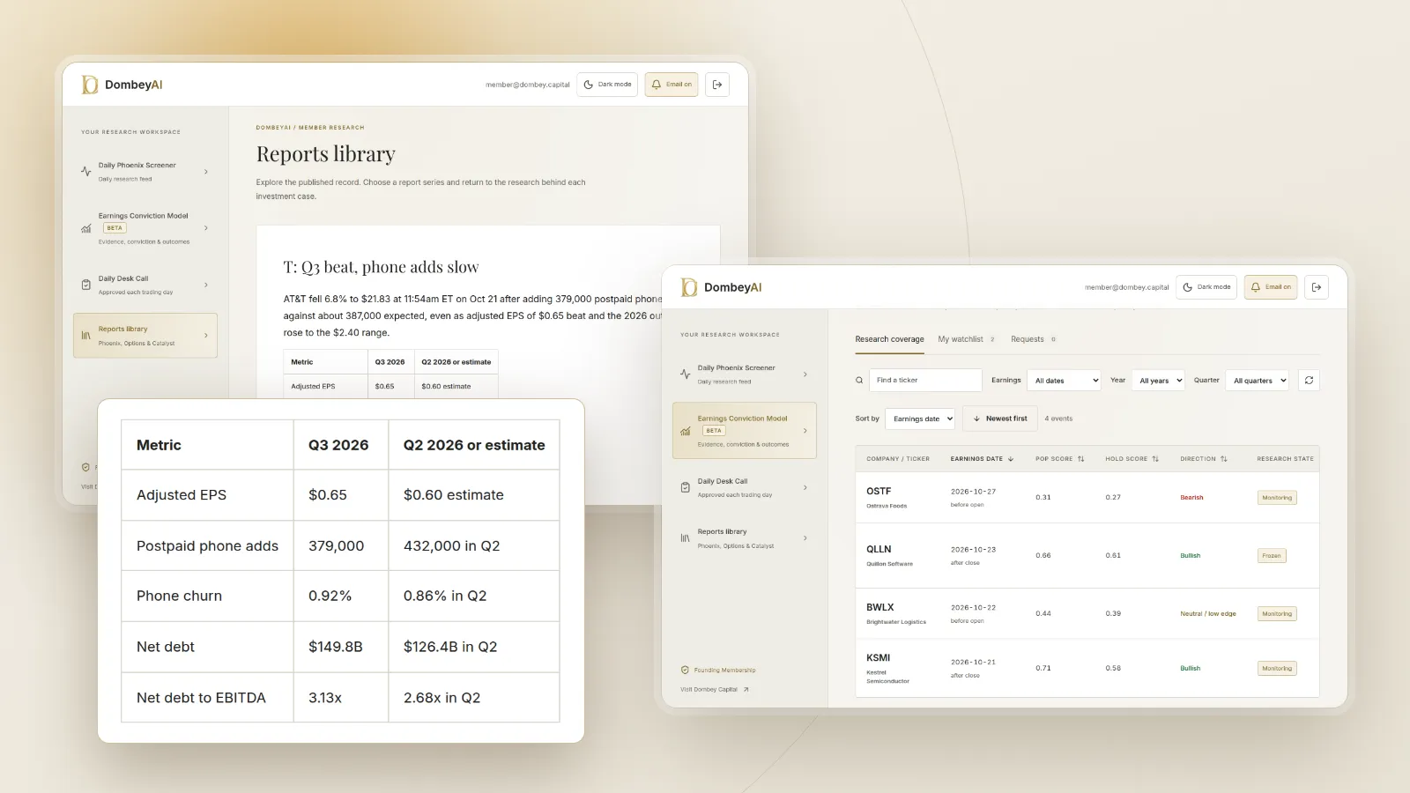Click Earnings Conviction Model chart icon in Research coverage window

685,431
